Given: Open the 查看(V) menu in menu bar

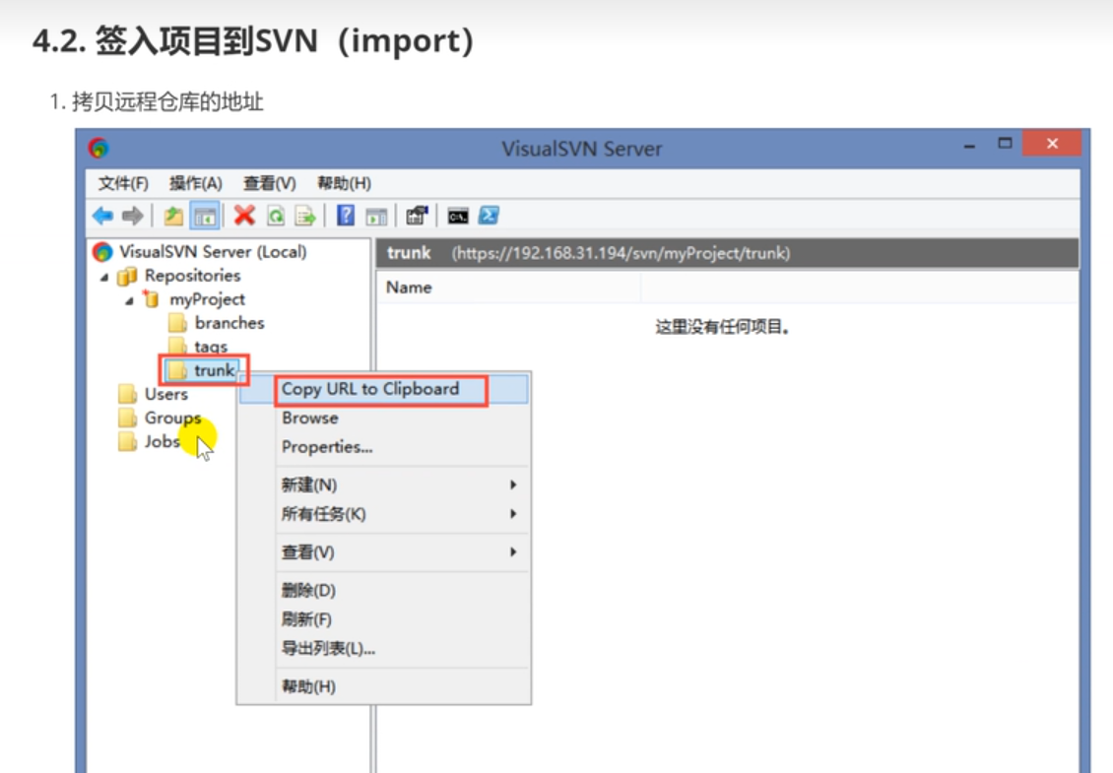Looking at the screenshot, I should click(270, 183).
